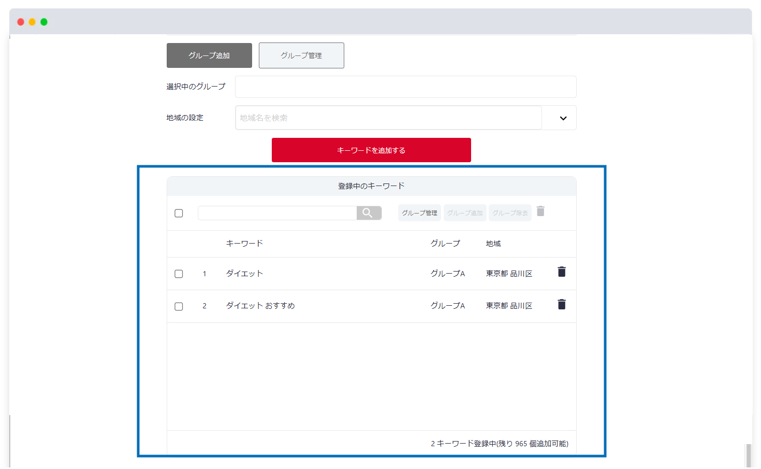Click the search magnifier icon
761x469 pixels.
[x=369, y=212]
